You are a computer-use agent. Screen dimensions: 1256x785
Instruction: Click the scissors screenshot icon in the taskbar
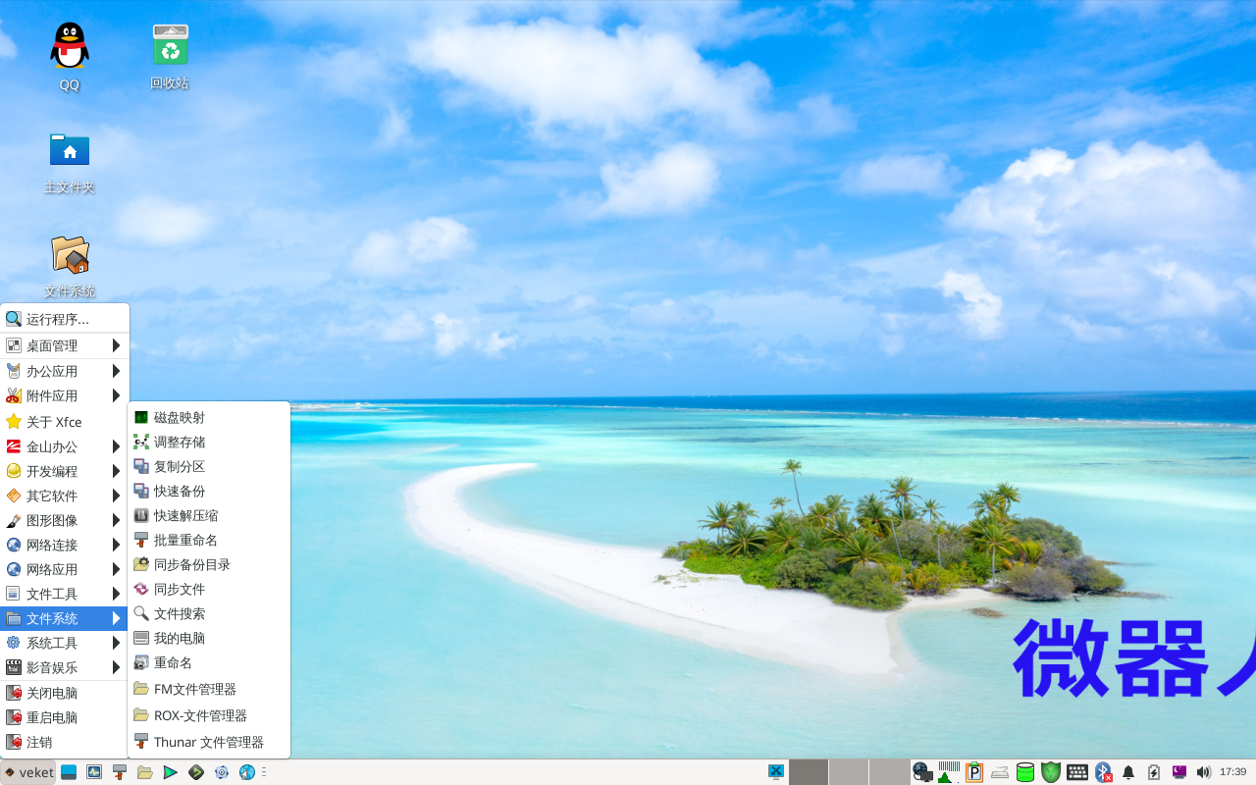click(x=776, y=772)
